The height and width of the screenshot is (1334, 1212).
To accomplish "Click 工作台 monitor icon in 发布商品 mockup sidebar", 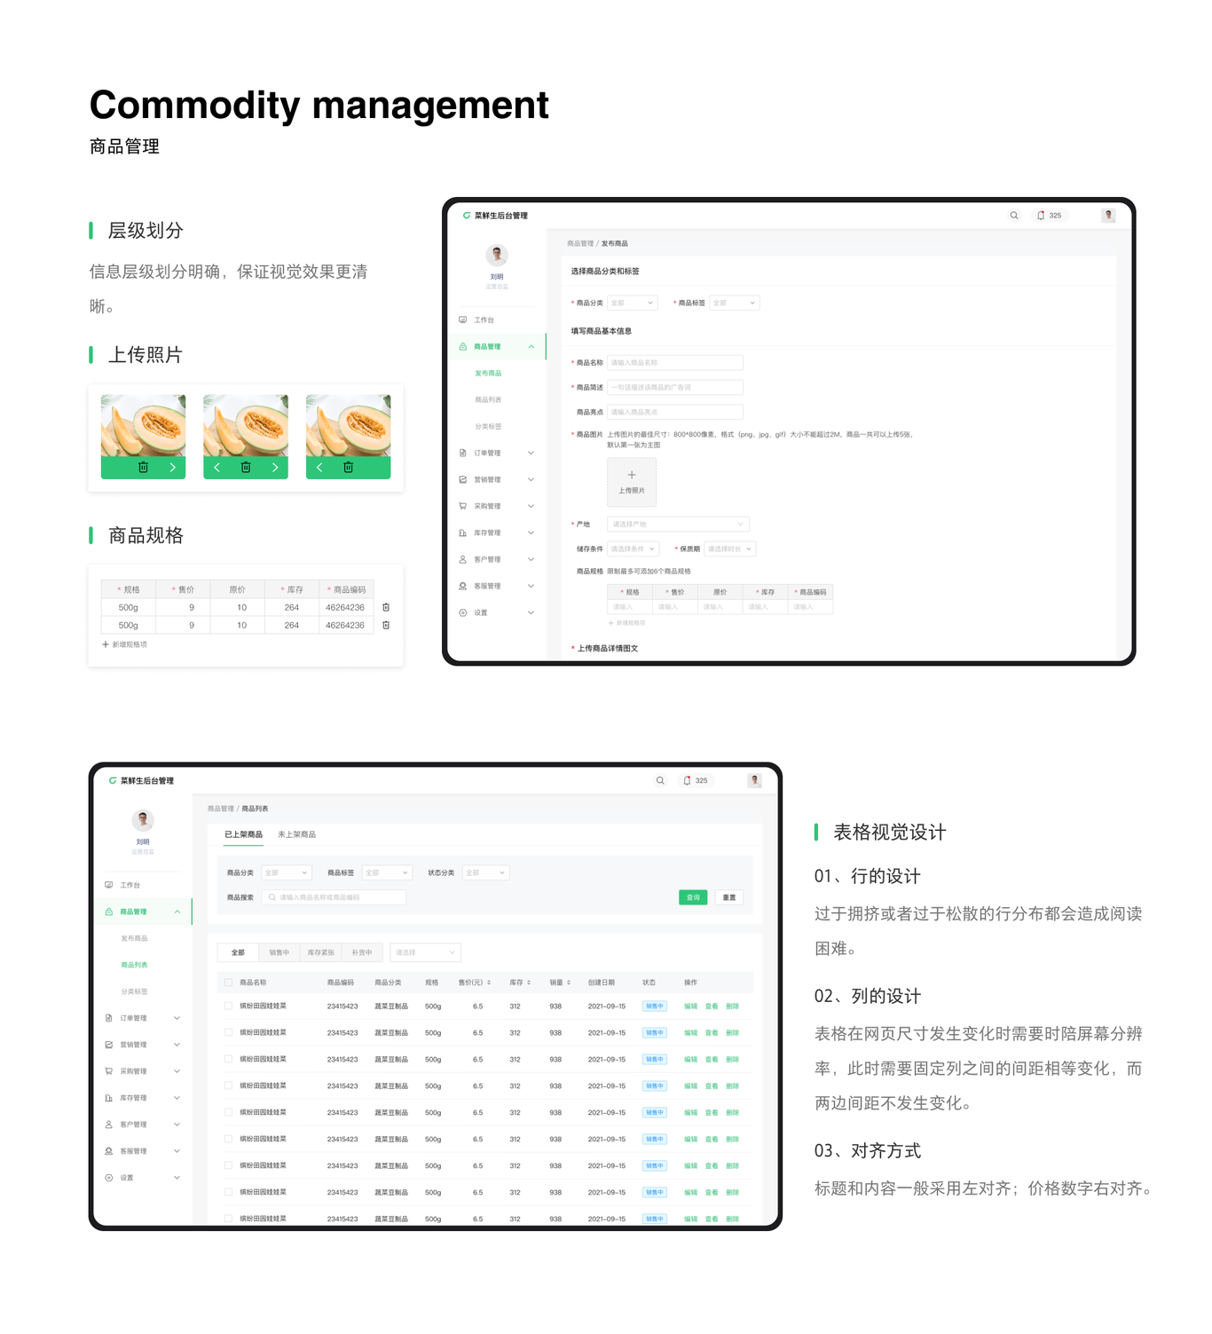I will coord(462,320).
